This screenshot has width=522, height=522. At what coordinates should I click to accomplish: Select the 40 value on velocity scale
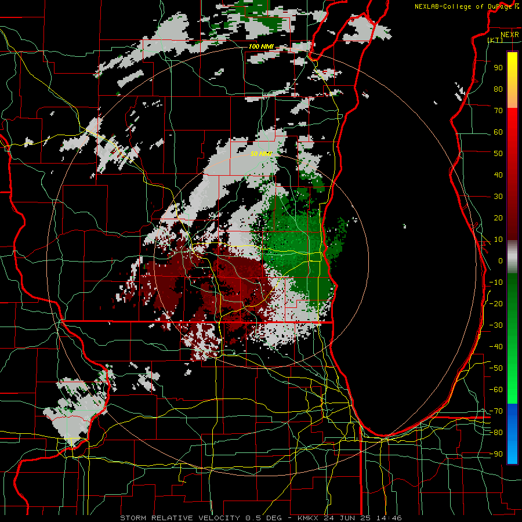pos(498,175)
